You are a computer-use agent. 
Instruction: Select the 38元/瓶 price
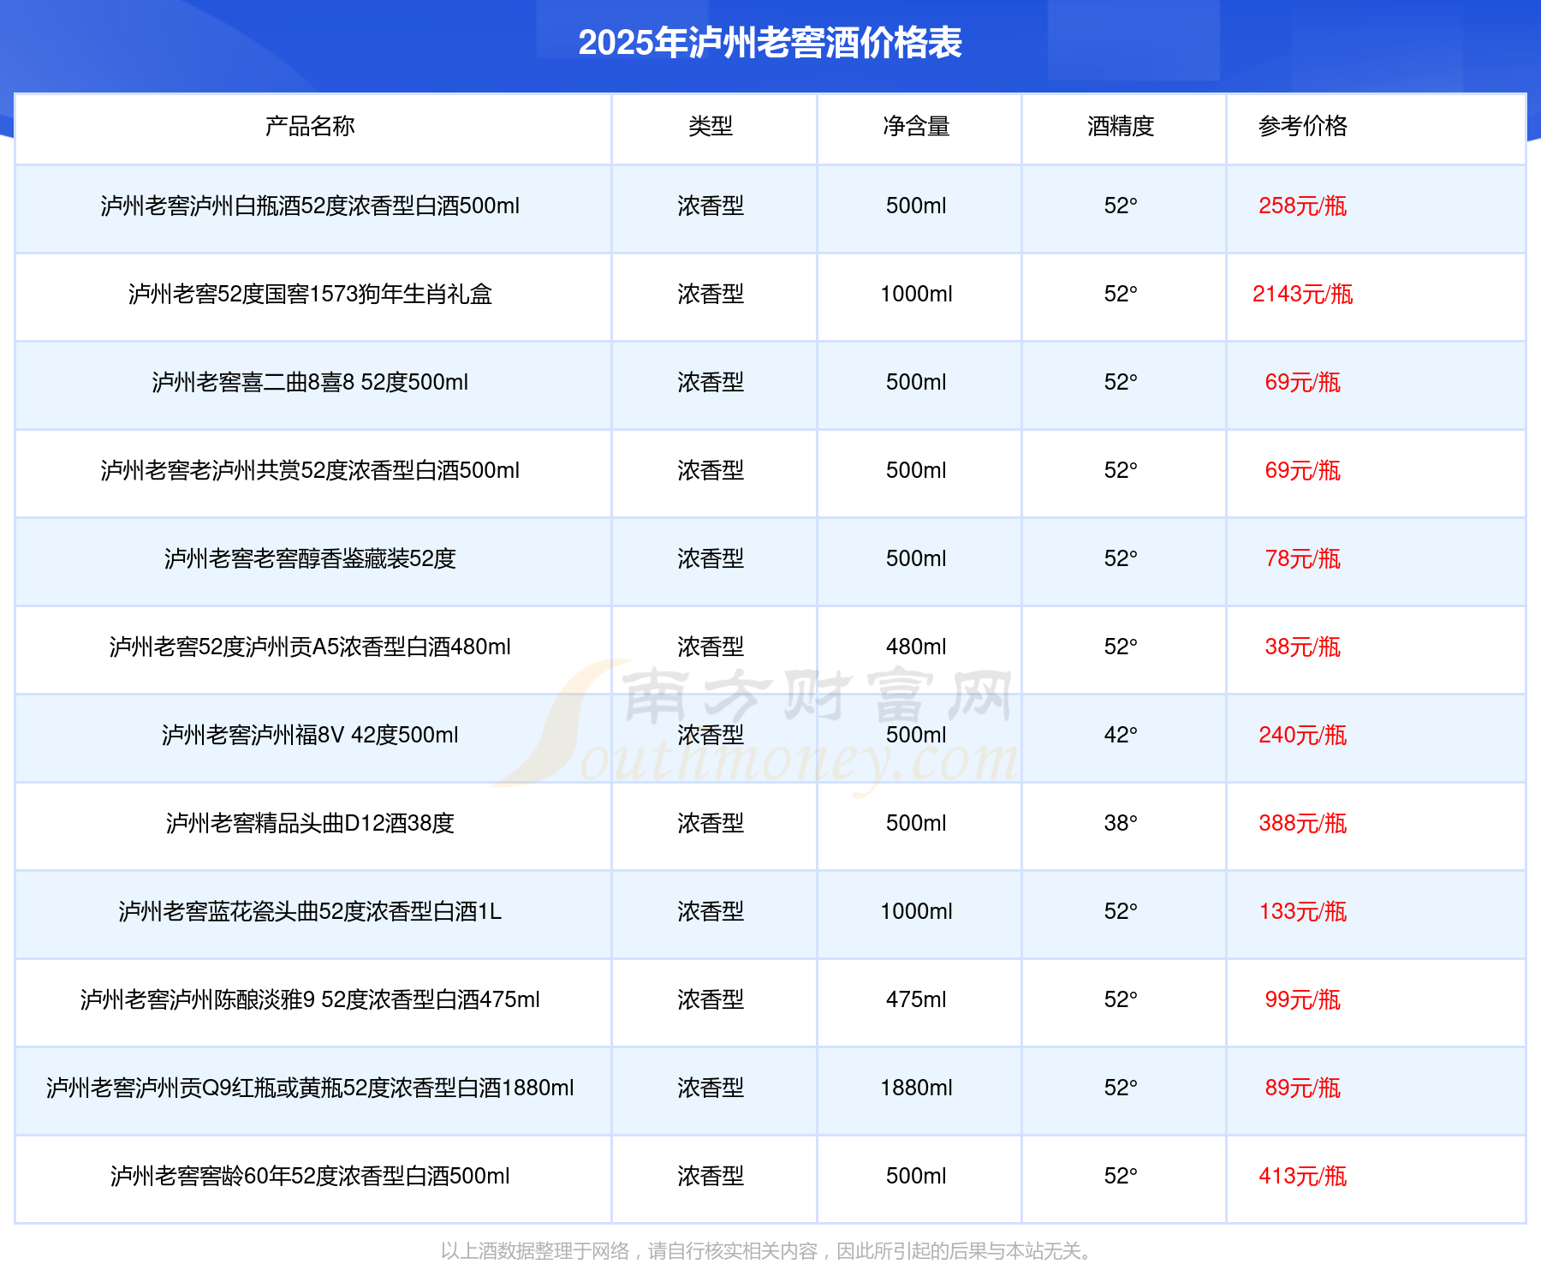(x=1302, y=647)
